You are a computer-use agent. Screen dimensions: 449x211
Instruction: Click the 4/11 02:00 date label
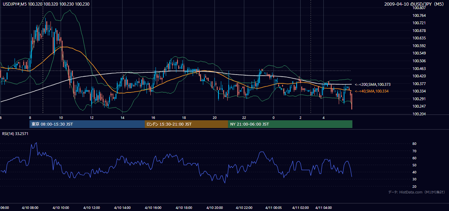coord(300,207)
